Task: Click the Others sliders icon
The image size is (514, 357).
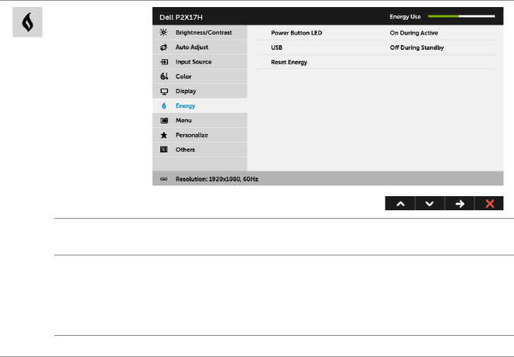Action: 164,150
